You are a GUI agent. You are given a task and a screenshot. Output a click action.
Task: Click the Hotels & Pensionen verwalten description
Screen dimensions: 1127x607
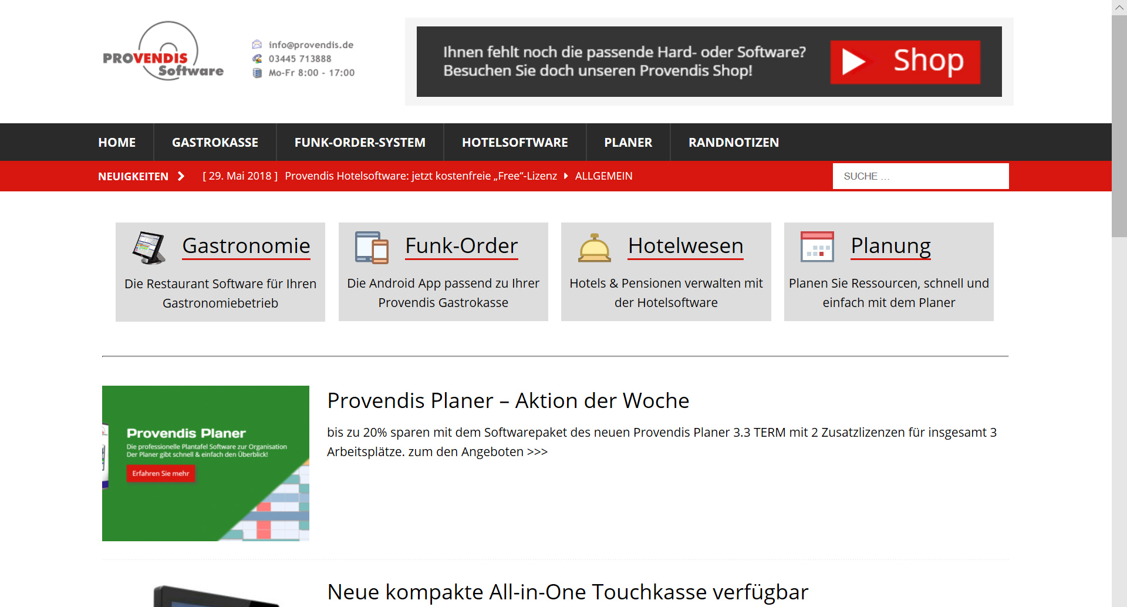pos(666,292)
